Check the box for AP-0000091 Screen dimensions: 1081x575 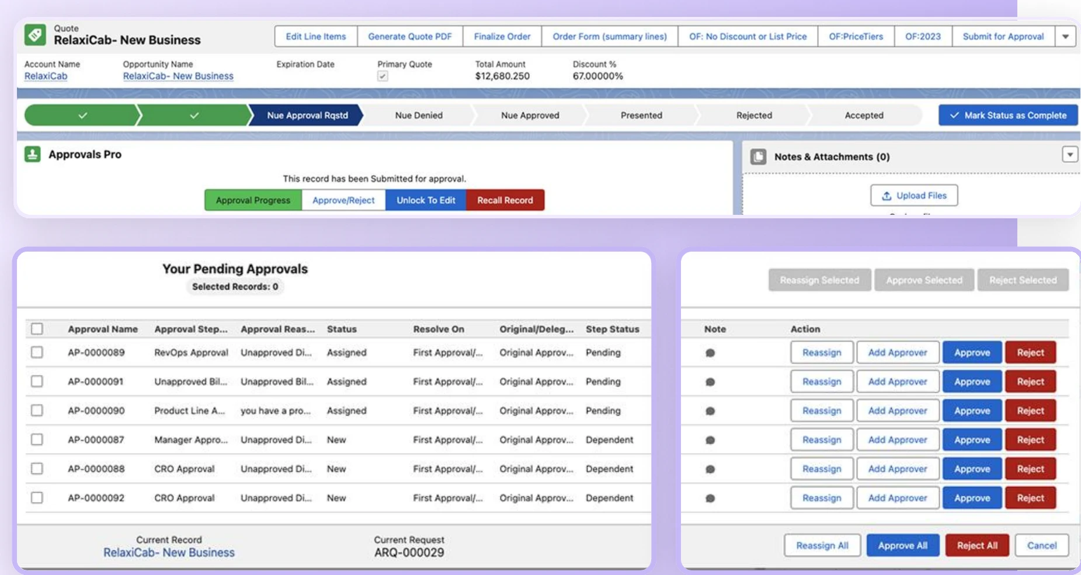37,381
